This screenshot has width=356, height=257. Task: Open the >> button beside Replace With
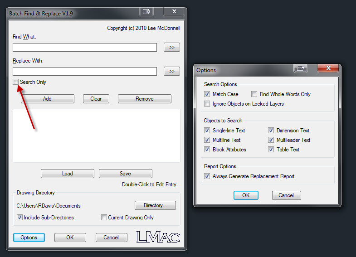point(172,71)
